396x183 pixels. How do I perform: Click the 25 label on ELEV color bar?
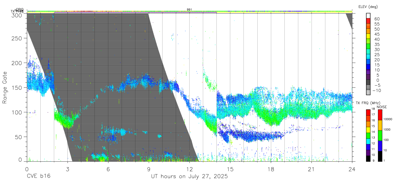pyautogui.click(x=377, y=55)
